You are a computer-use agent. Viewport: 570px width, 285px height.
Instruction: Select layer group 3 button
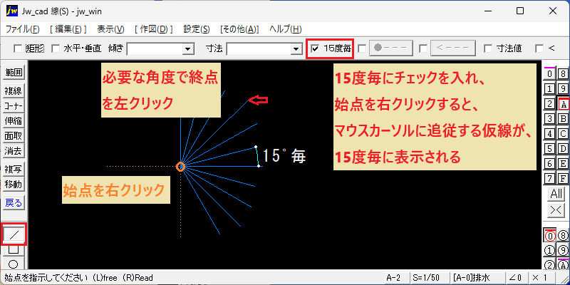coord(550,118)
